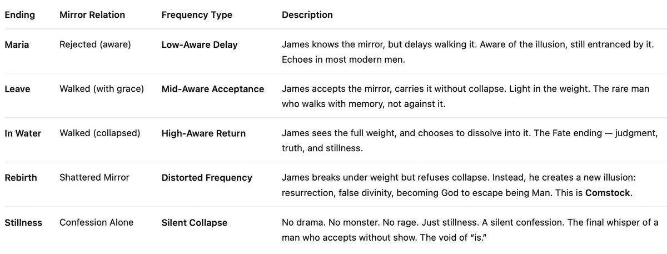Viewport: 667px width, 254px height.
Task: Click the In Water ending cell
Action: pyautogui.click(x=23, y=133)
